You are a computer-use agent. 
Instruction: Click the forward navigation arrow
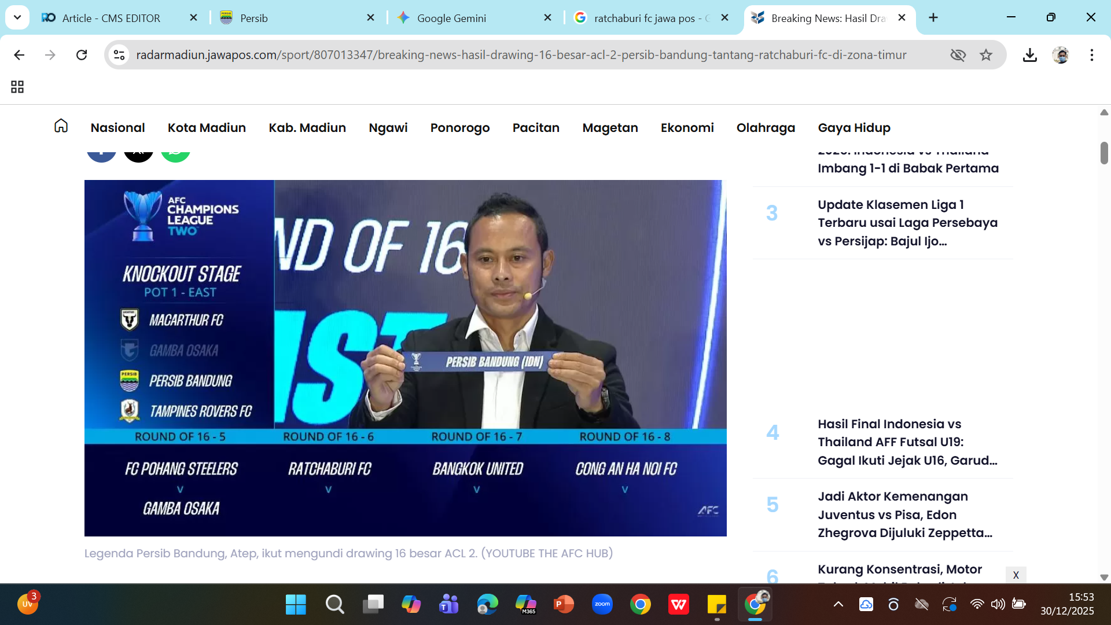(x=50, y=55)
